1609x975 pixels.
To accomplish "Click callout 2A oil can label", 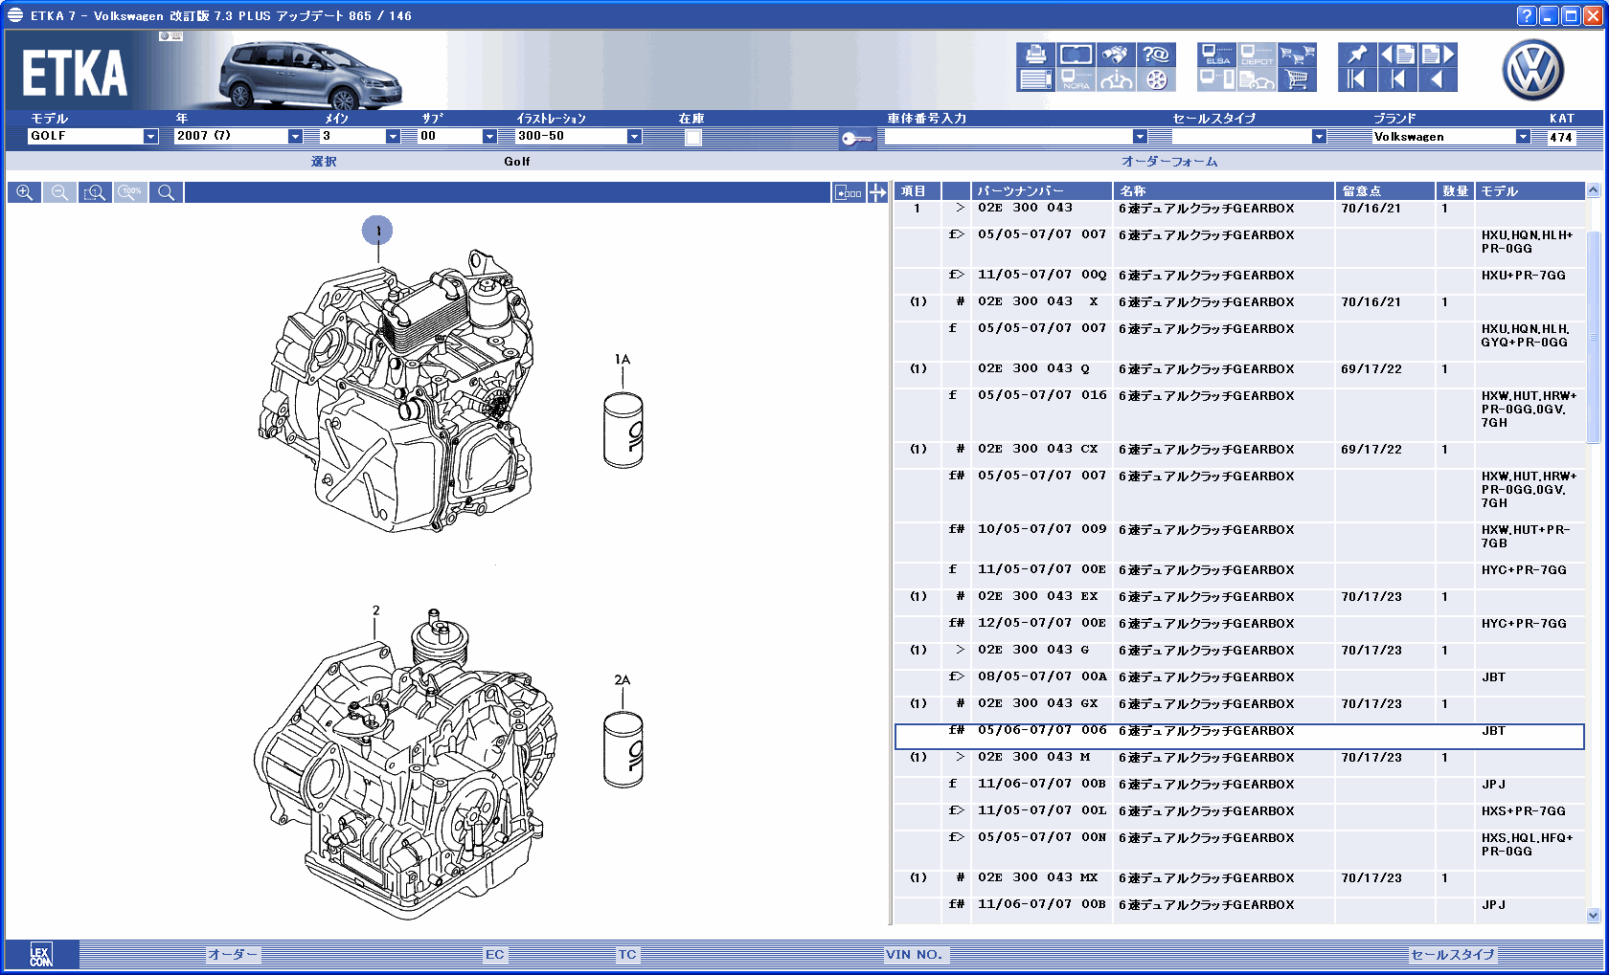I will click(622, 680).
